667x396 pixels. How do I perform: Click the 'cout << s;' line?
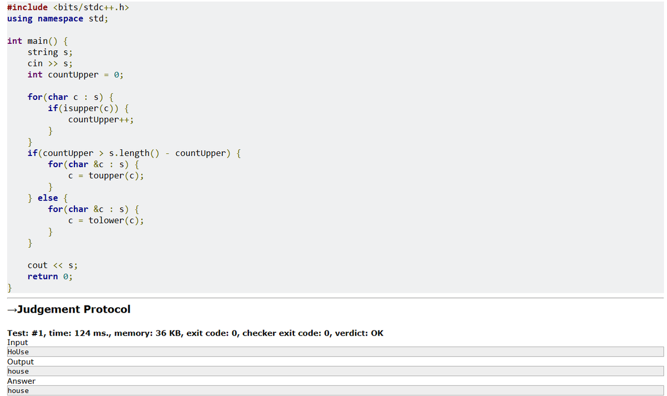(52, 265)
